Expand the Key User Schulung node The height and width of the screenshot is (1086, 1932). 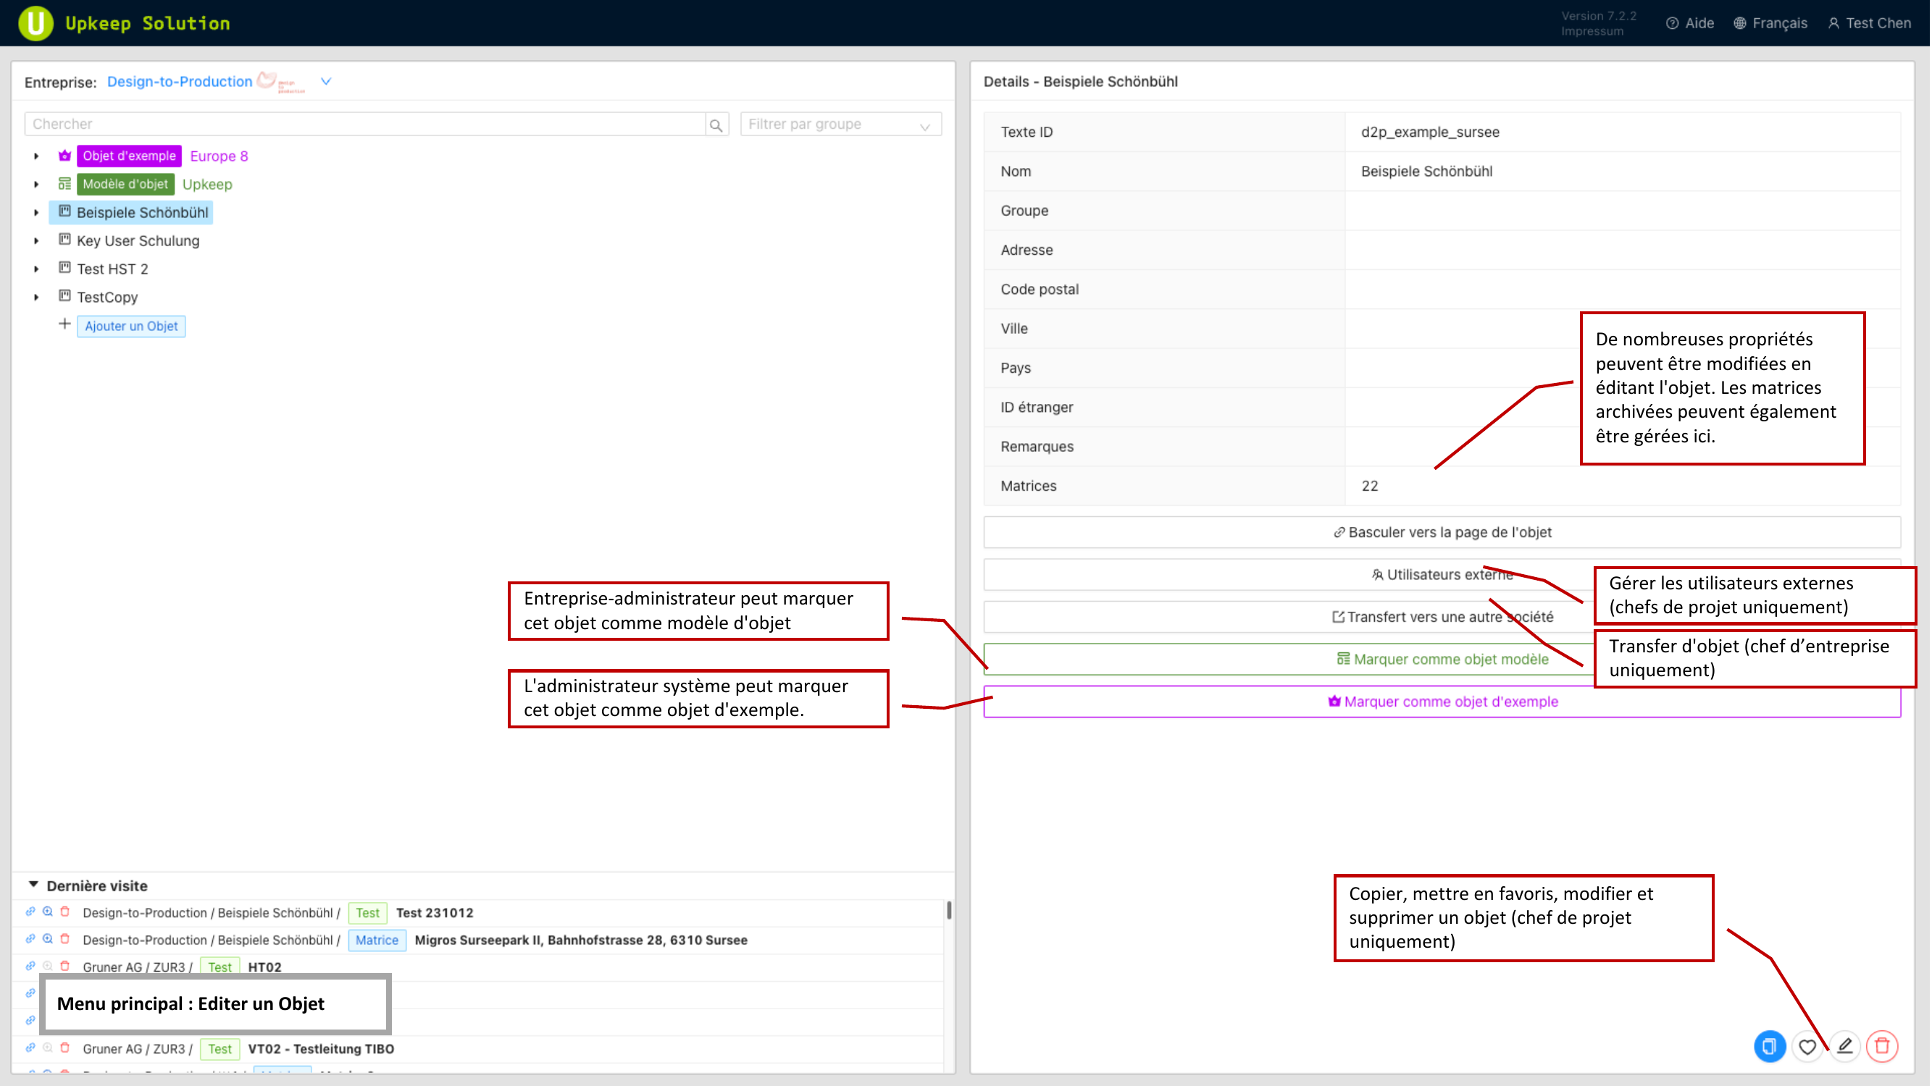(x=36, y=240)
